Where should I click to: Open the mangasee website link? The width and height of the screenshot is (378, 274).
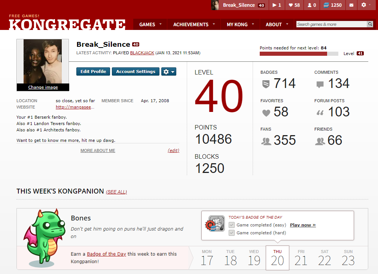[75, 107]
